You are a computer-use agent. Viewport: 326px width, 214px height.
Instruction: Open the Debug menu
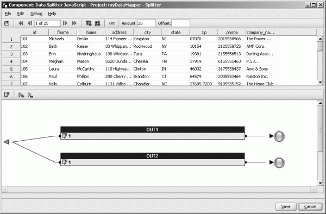tap(36, 14)
